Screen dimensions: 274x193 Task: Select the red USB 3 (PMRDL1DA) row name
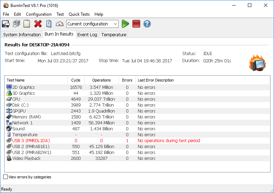point(31,141)
